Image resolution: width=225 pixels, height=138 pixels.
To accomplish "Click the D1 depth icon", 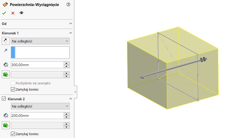I will [6, 65].
